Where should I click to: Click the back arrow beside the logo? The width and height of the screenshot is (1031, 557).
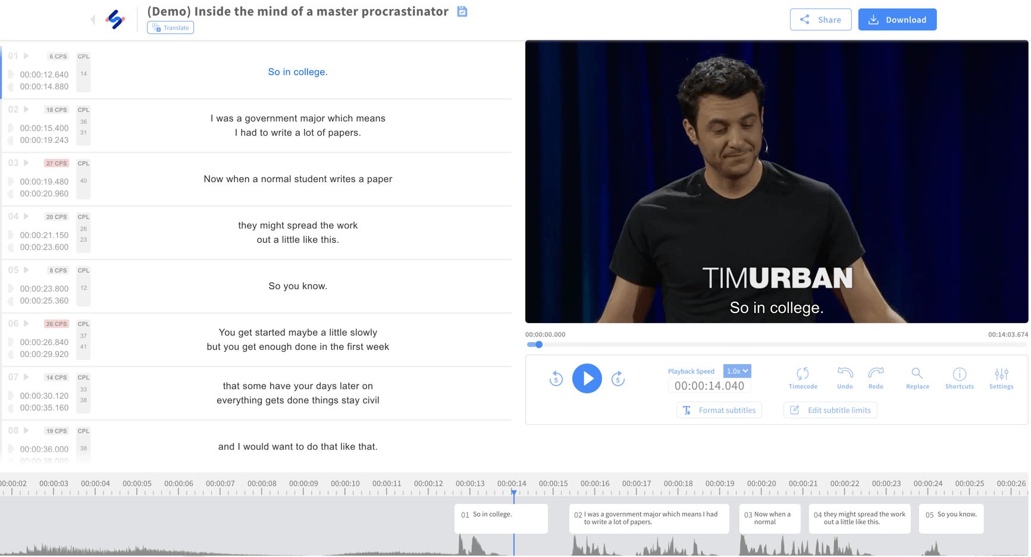pos(93,20)
